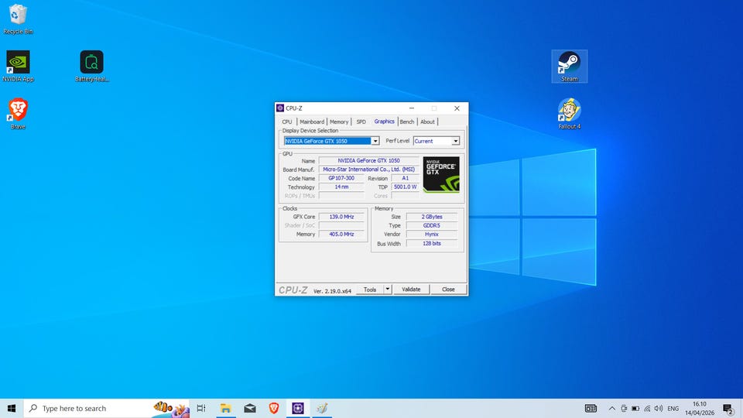Screen dimensions: 743x418
Task: Select the Steam desktop icon
Action: pyautogui.click(x=569, y=63)
